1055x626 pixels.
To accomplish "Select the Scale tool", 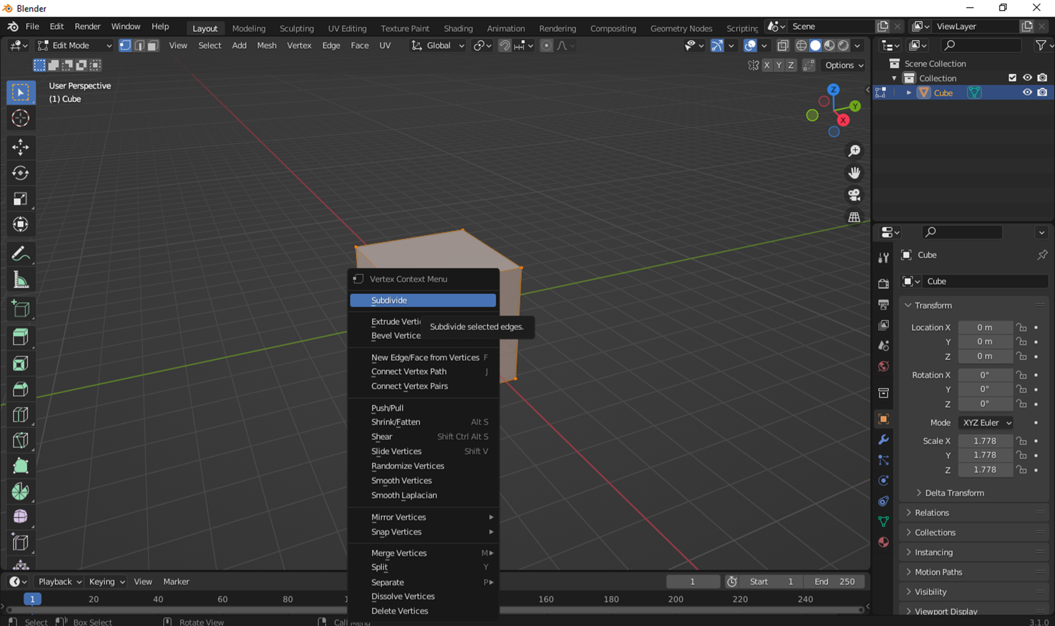I will tap(21, 199).
